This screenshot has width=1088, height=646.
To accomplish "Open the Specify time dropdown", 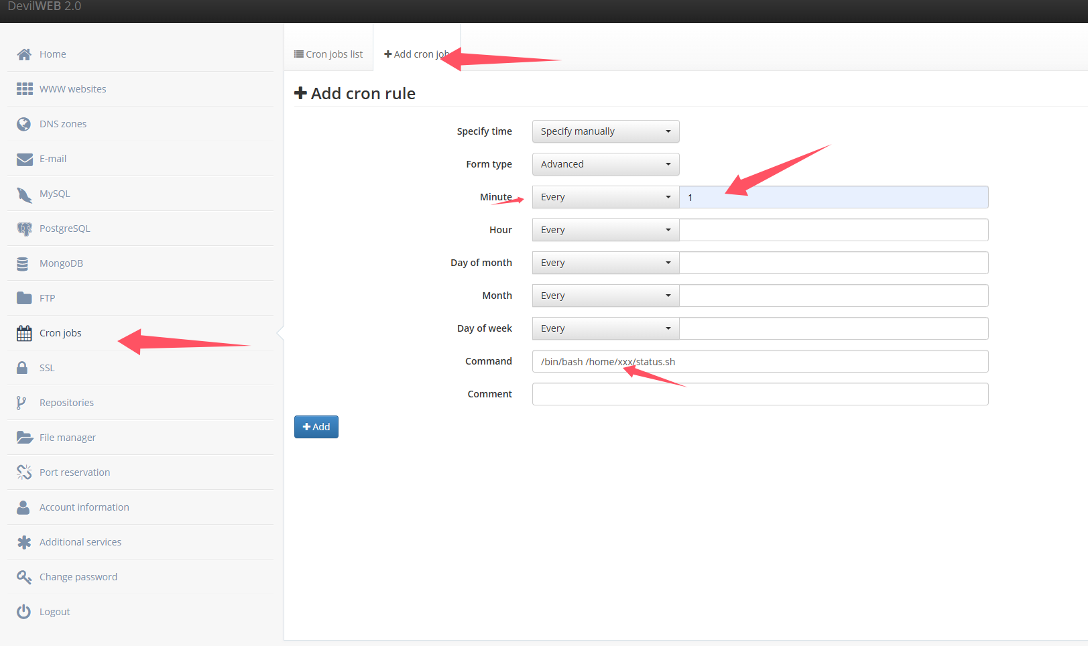I will (605, 131).
